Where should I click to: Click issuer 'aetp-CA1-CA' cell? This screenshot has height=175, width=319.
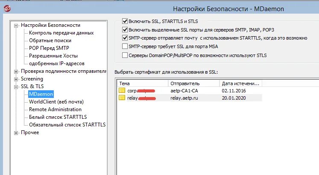point(184,91)
